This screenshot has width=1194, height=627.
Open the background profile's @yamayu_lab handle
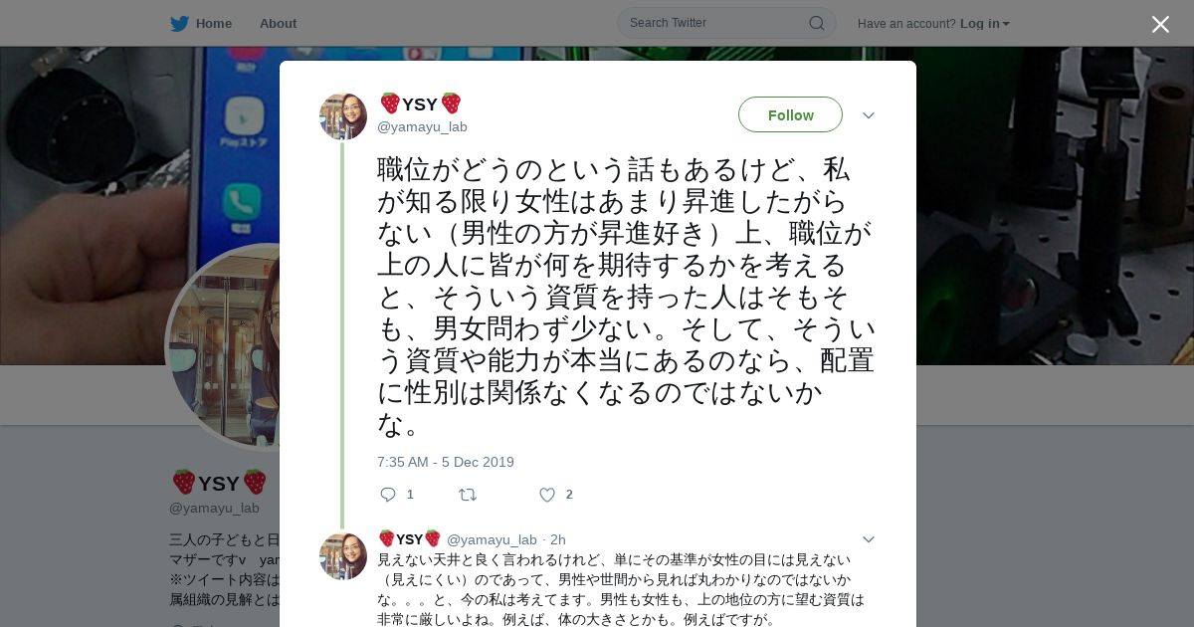click(214, 508)
